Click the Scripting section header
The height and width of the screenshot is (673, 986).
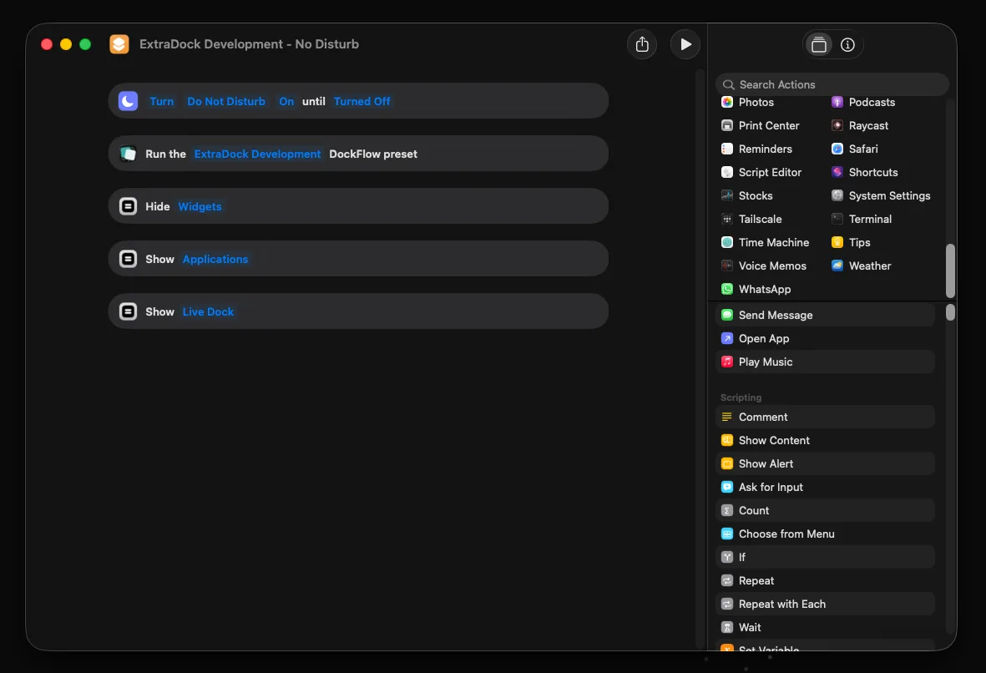tap(741, 397)
